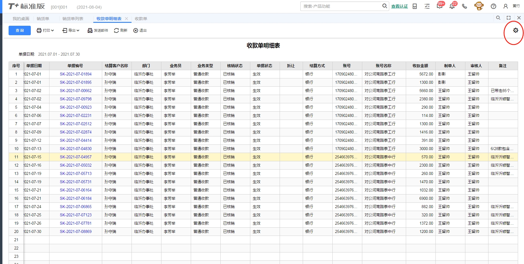Open receipt SK-2021-07-01894
Screen dimensions: 524x264
click(76, 74)
